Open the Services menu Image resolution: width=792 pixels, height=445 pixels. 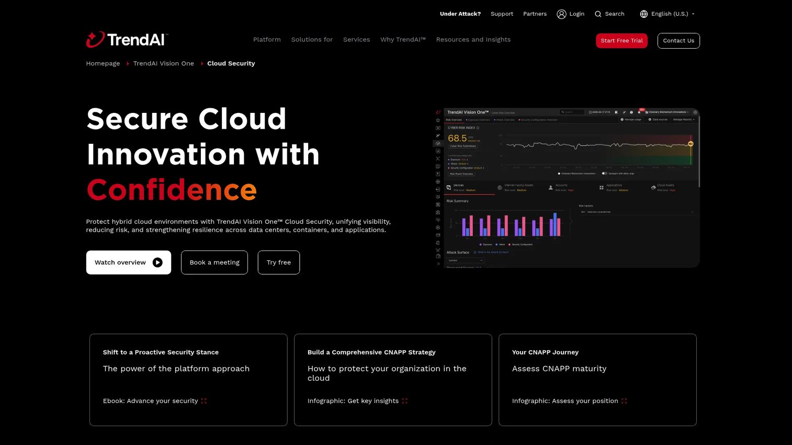click(356, 40)
